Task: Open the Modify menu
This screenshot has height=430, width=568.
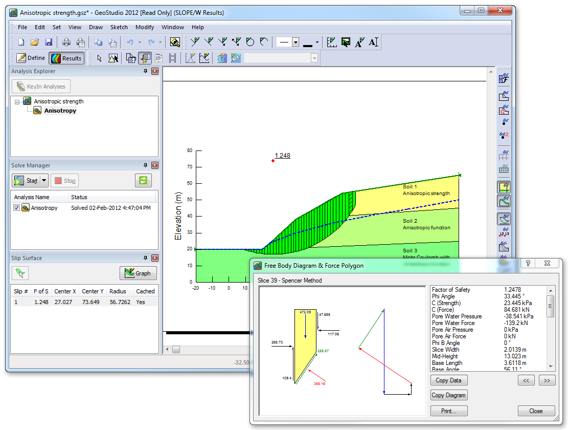Action: (145, 27)
